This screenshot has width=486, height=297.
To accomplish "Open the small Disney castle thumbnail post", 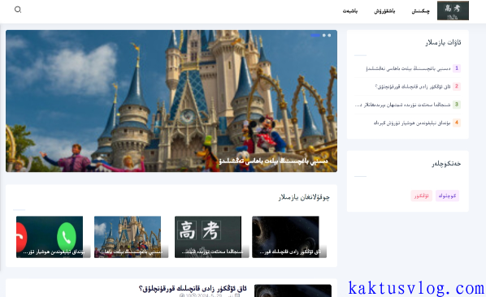I will [131, 237].
